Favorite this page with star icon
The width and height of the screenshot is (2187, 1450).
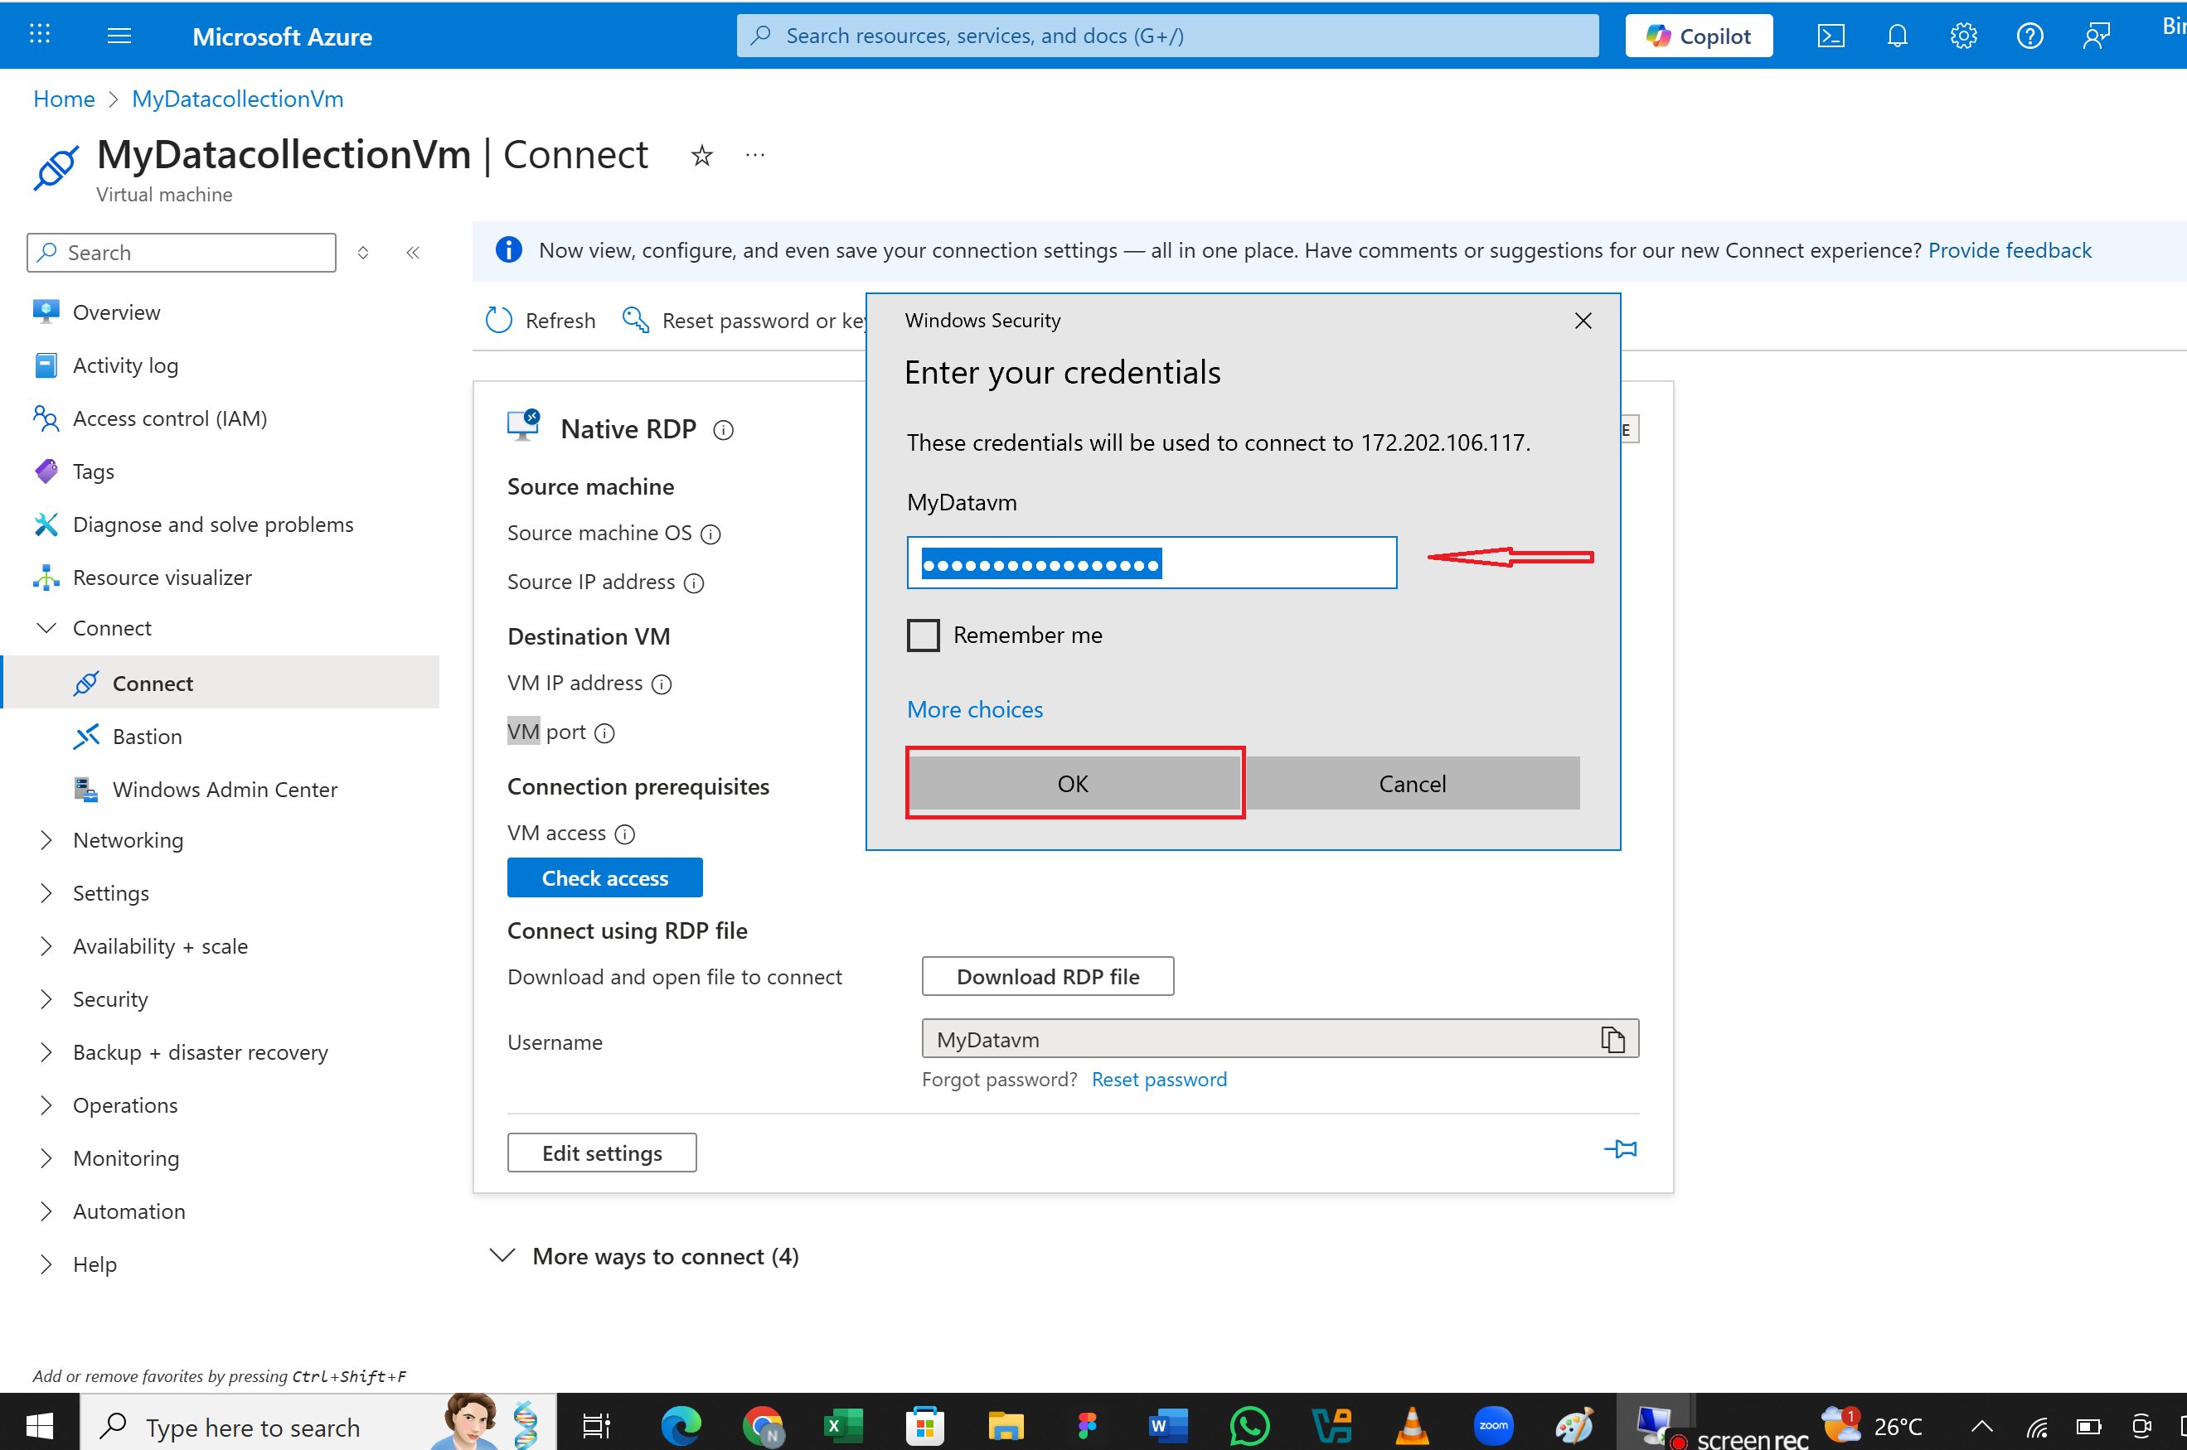coord(701,156)
